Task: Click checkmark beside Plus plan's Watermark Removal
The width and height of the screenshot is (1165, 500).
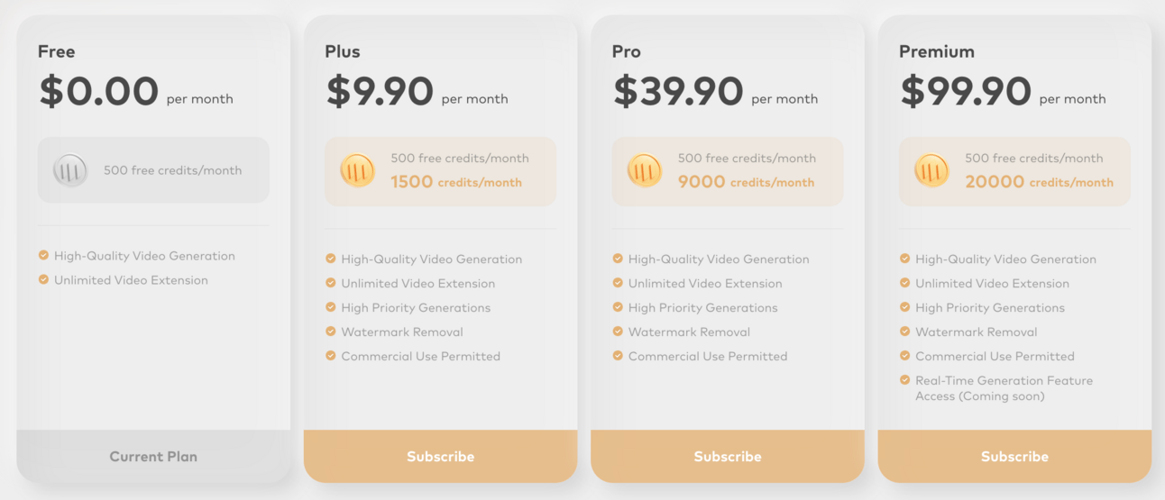Action: pyautogui.click(x=331, y=332)
